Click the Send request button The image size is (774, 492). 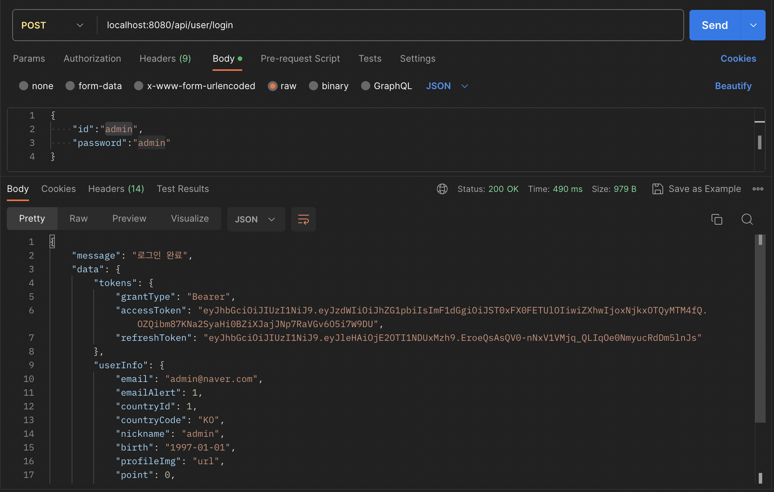pyautogui.click(x=715, y=25)
